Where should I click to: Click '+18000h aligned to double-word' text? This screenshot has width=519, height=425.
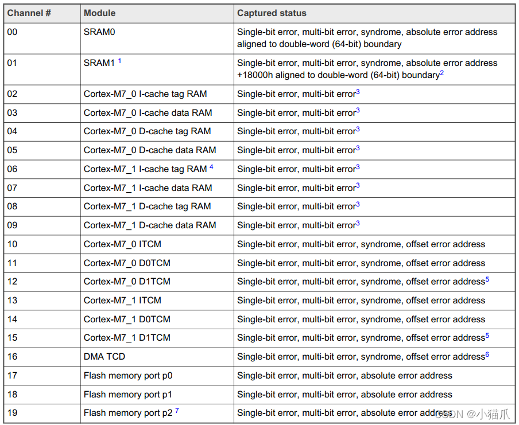coord(301,75)
